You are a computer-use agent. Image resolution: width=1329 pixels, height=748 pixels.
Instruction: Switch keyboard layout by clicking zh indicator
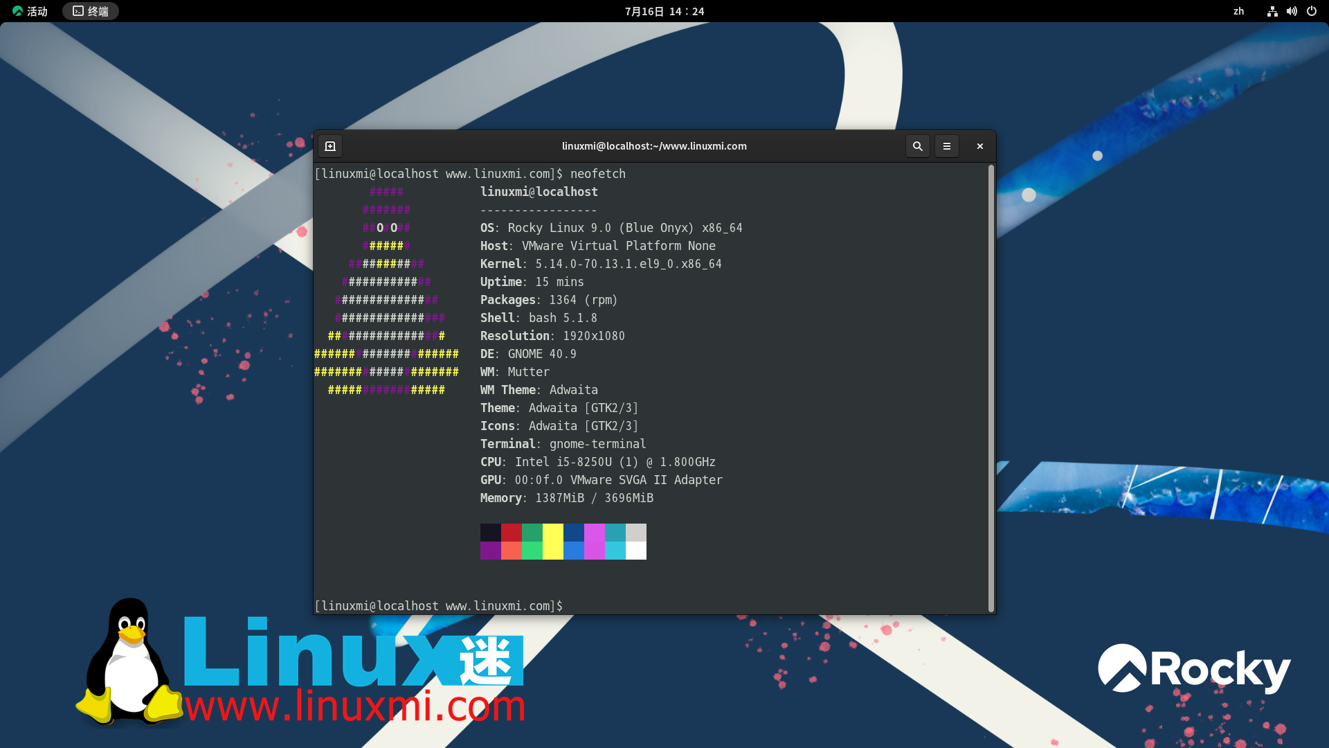[1238, 11]
